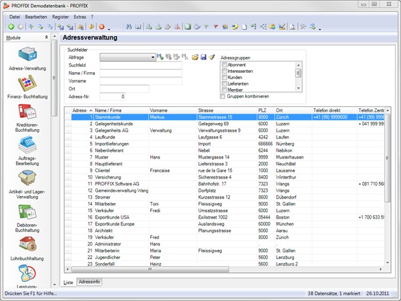Click the delete query icon with X
The height and width of the screenshot is (301, 401).
click(185, 57)
